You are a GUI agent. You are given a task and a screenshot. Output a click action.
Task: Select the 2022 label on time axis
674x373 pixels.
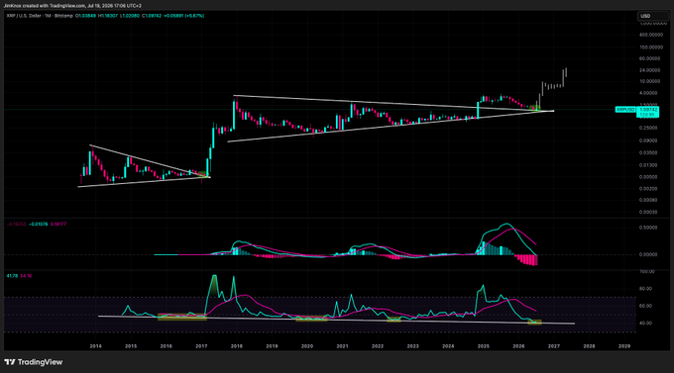378,346
